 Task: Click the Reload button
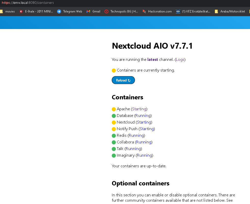[123, 80]
